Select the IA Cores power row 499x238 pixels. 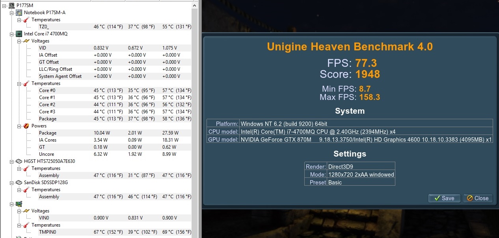click(114, 140)
